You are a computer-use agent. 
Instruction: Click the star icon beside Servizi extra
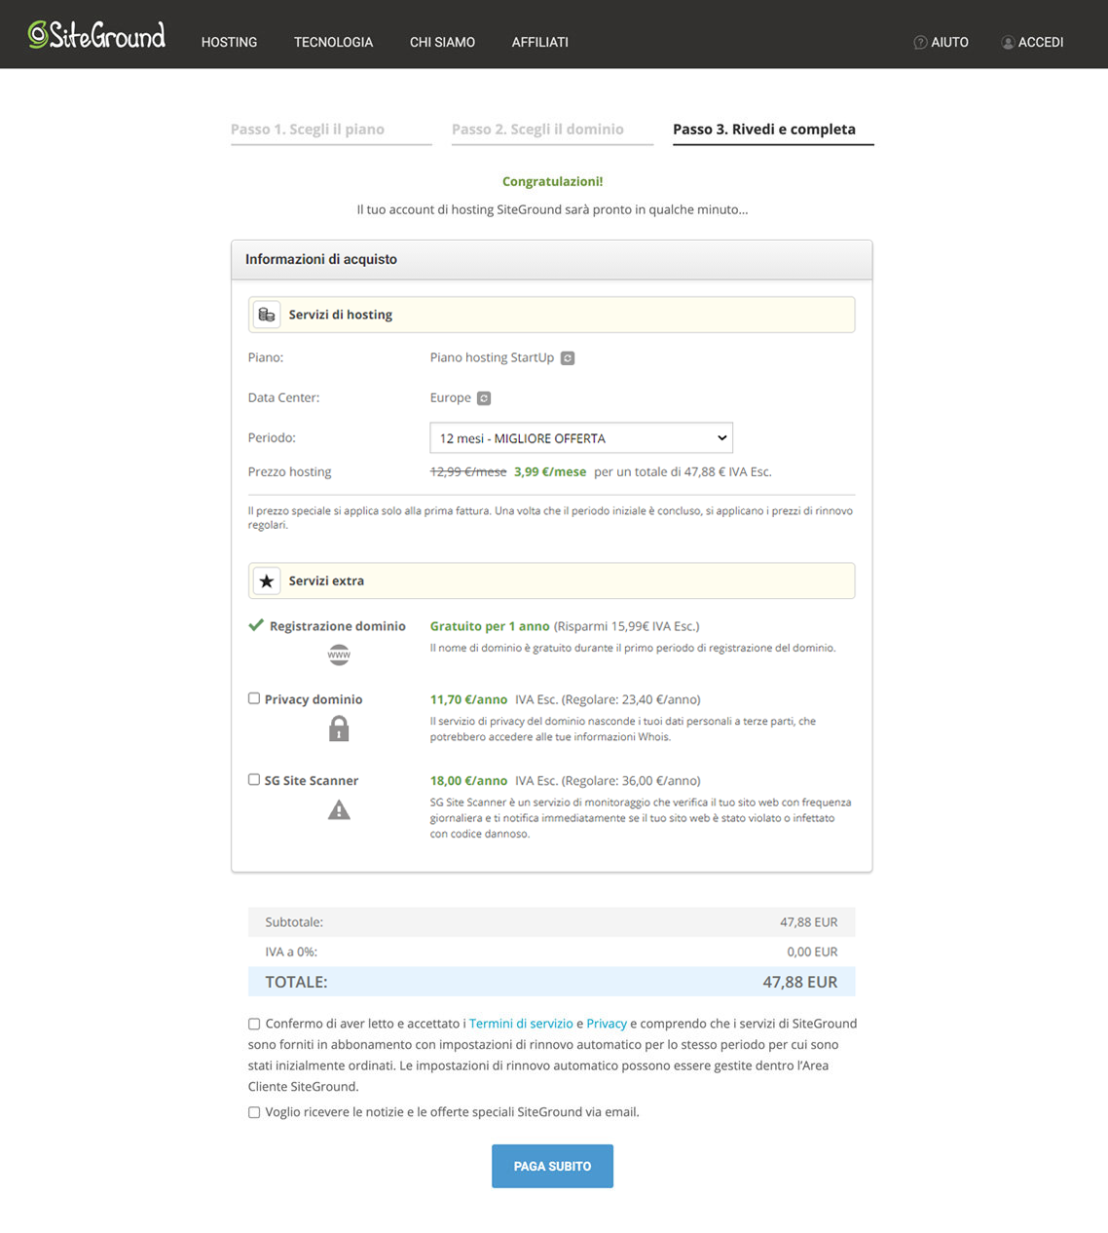pos(267,580)
